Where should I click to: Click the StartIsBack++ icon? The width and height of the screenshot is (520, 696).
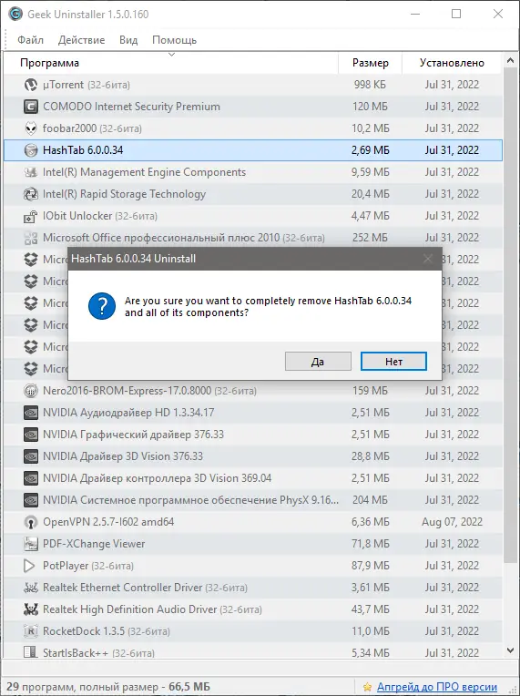[x=31, y=651]
